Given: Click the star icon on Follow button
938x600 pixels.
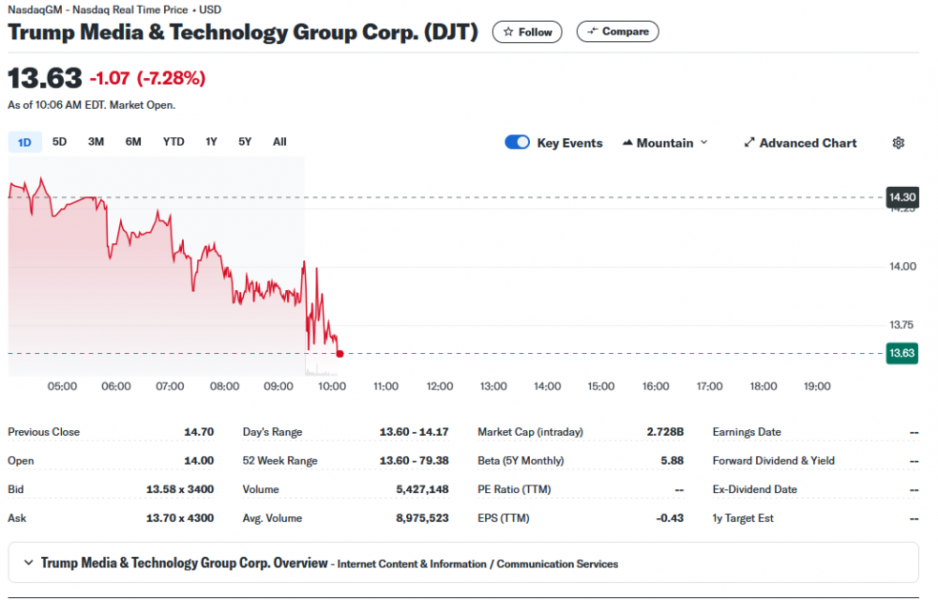Looking at the screenshot, I should click(x=508, y=32).
